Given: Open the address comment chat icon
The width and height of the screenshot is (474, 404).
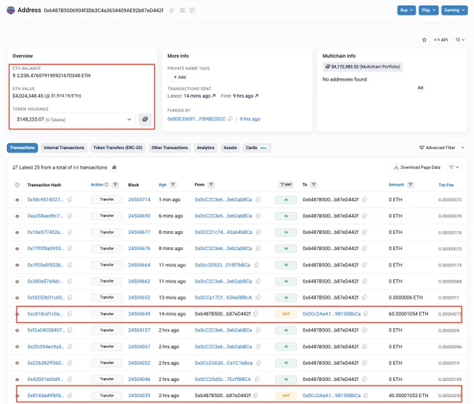Looking at the screenshot, I should [192, 10].
